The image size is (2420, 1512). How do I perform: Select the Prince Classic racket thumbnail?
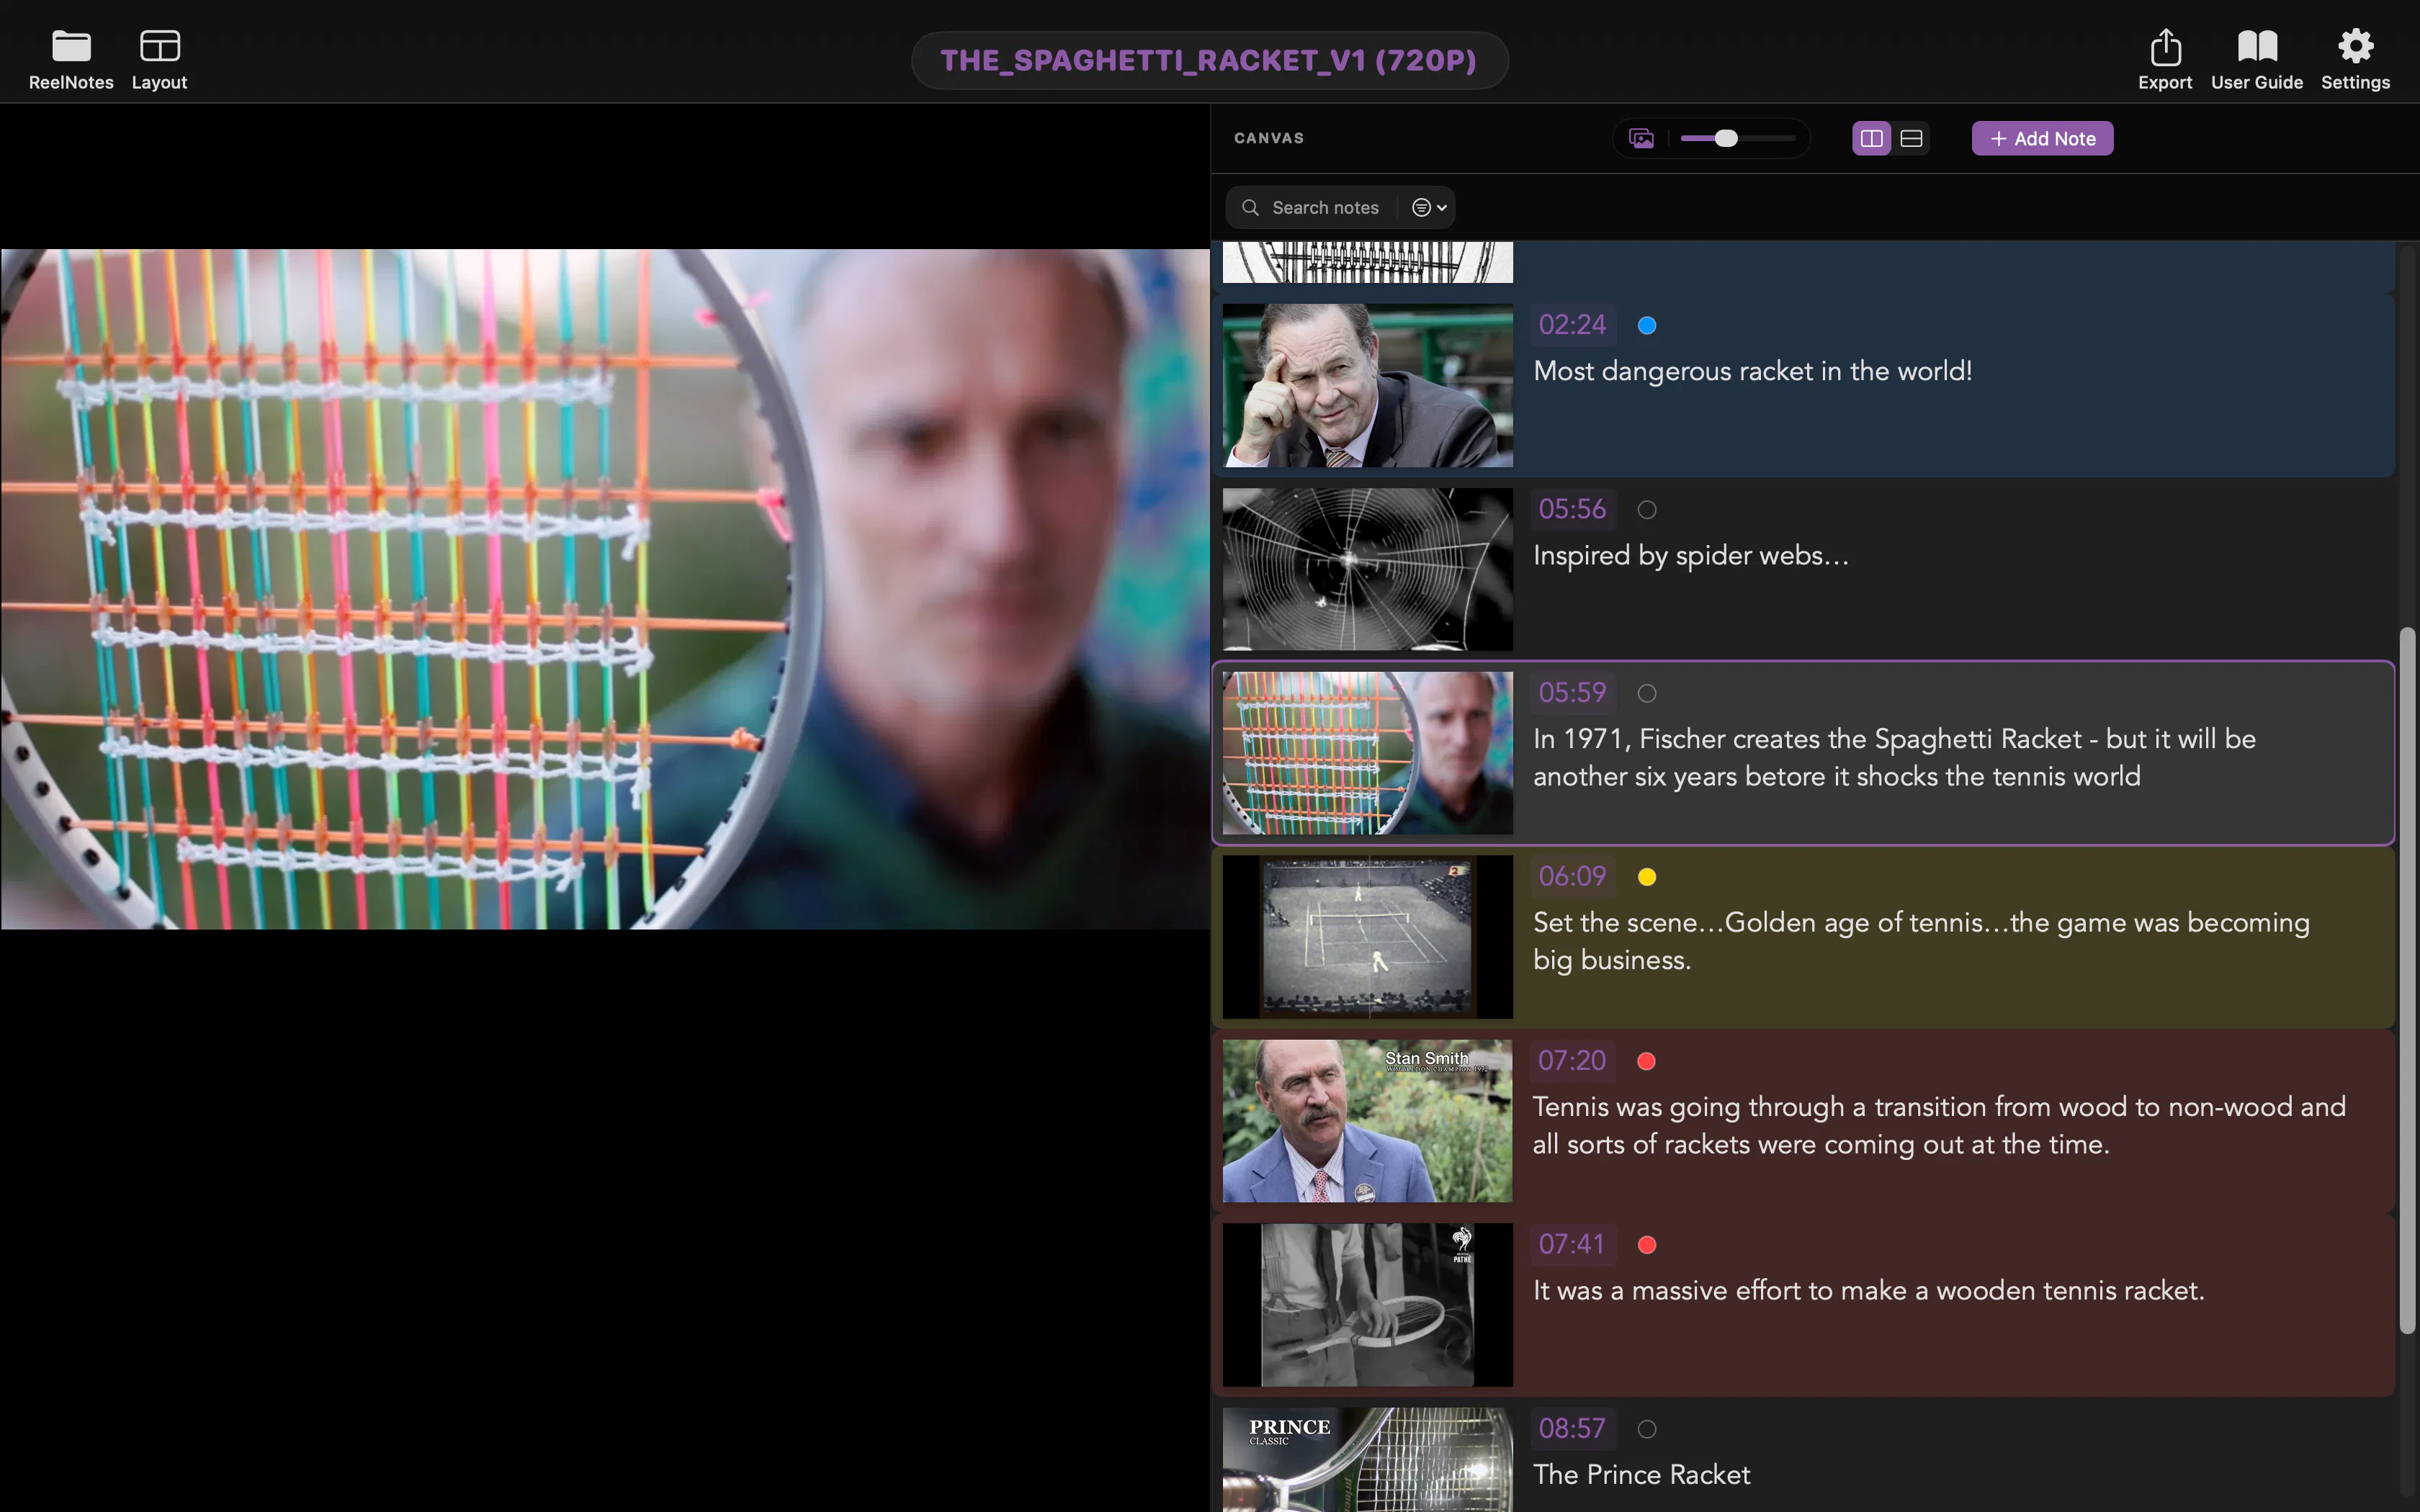(1367, 1460)
